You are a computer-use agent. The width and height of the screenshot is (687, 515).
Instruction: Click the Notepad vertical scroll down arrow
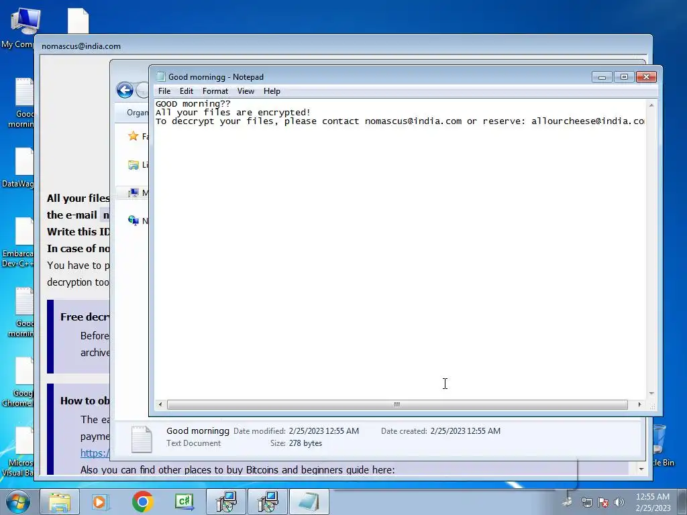pos(651,393)
